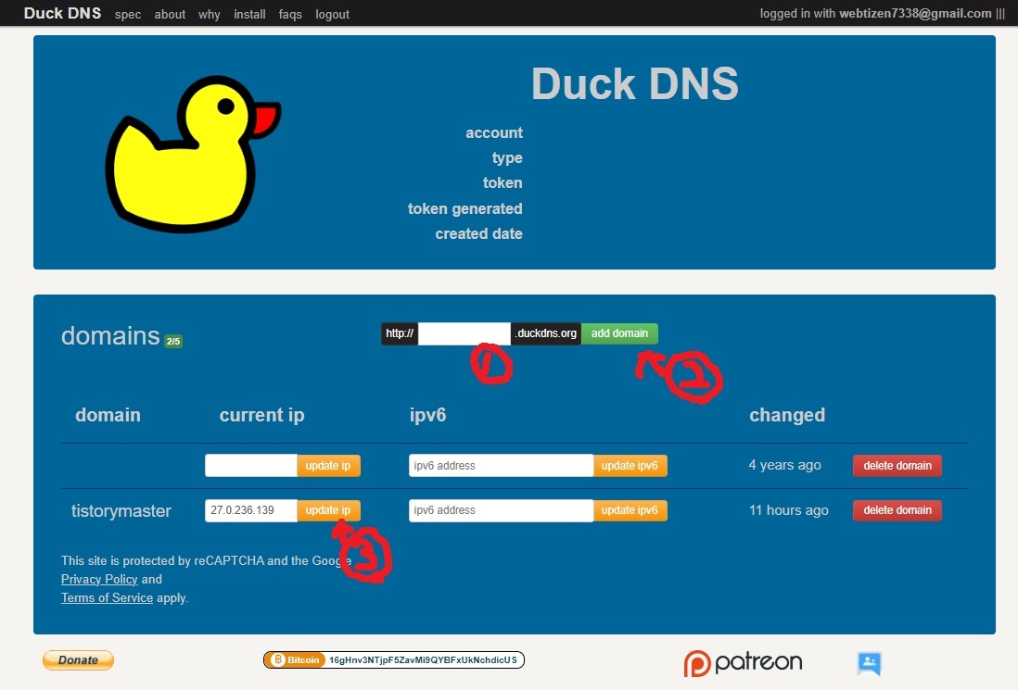Click the http:// prefix label

(x=400, y=333)
